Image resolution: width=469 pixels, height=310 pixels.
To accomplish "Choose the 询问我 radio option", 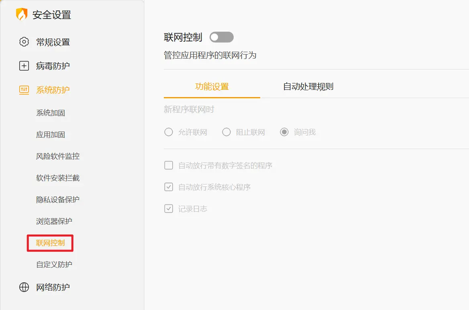I will tap(284, 132).
